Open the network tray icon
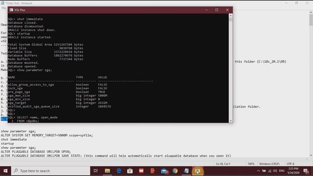This screenshot has height=176, width=313. click(269, 171)
